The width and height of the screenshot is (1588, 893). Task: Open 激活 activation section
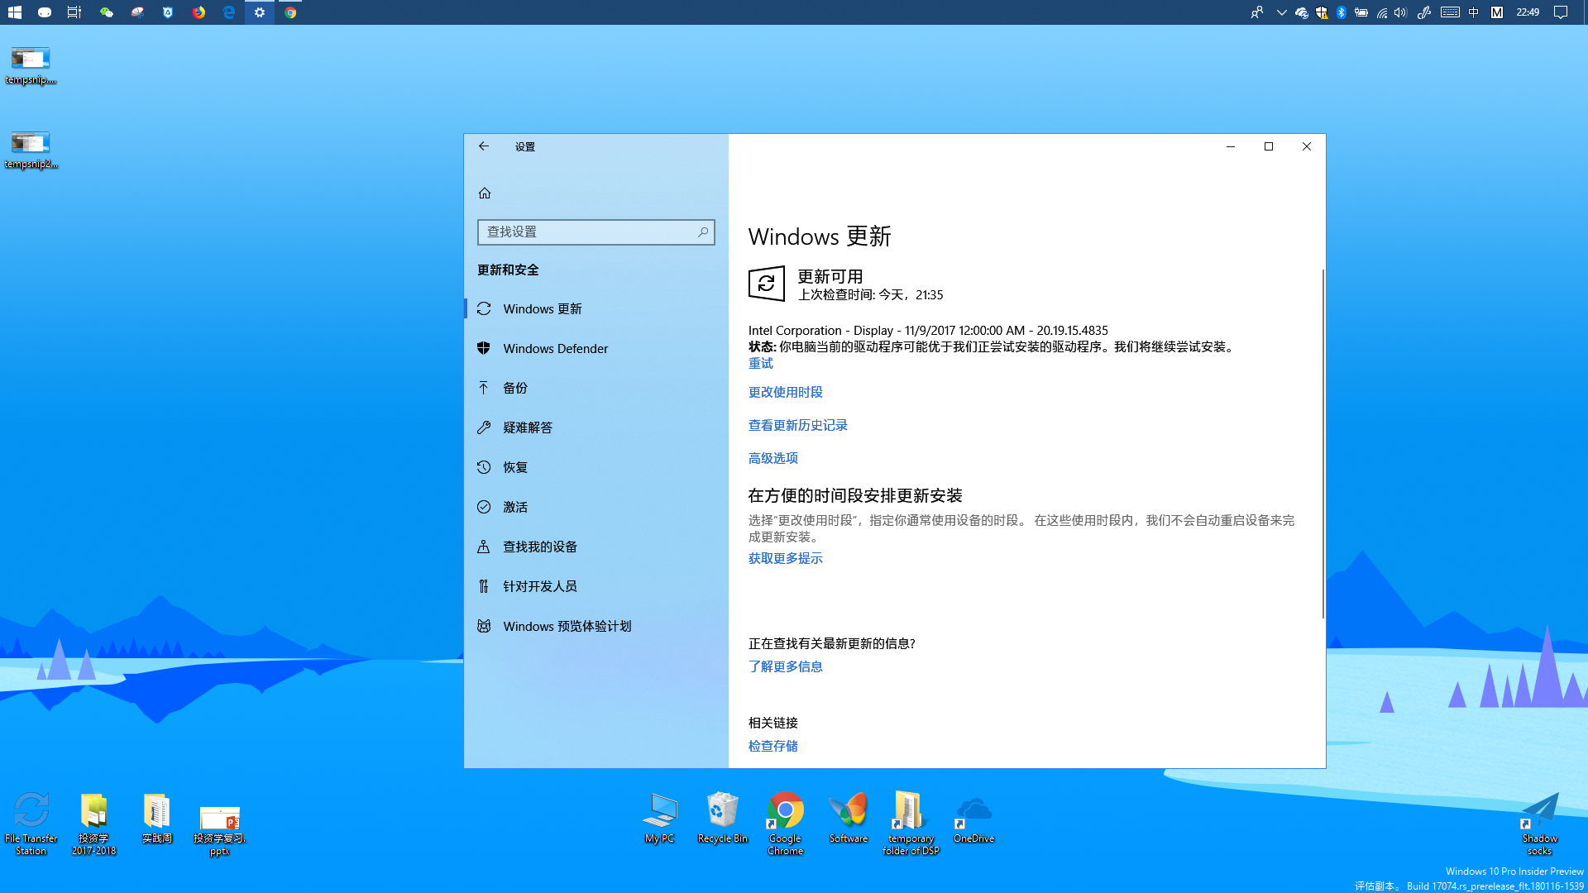click(595, 507)
